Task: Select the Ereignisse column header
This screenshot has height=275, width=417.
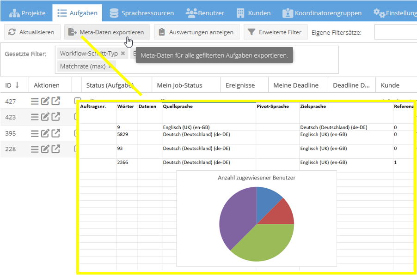Action: click(245, 85)
